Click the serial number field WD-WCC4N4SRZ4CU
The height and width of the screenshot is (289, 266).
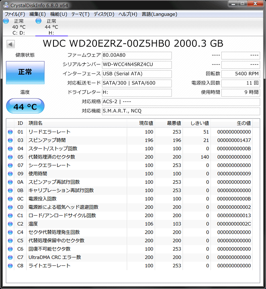[x=137, y=65]
